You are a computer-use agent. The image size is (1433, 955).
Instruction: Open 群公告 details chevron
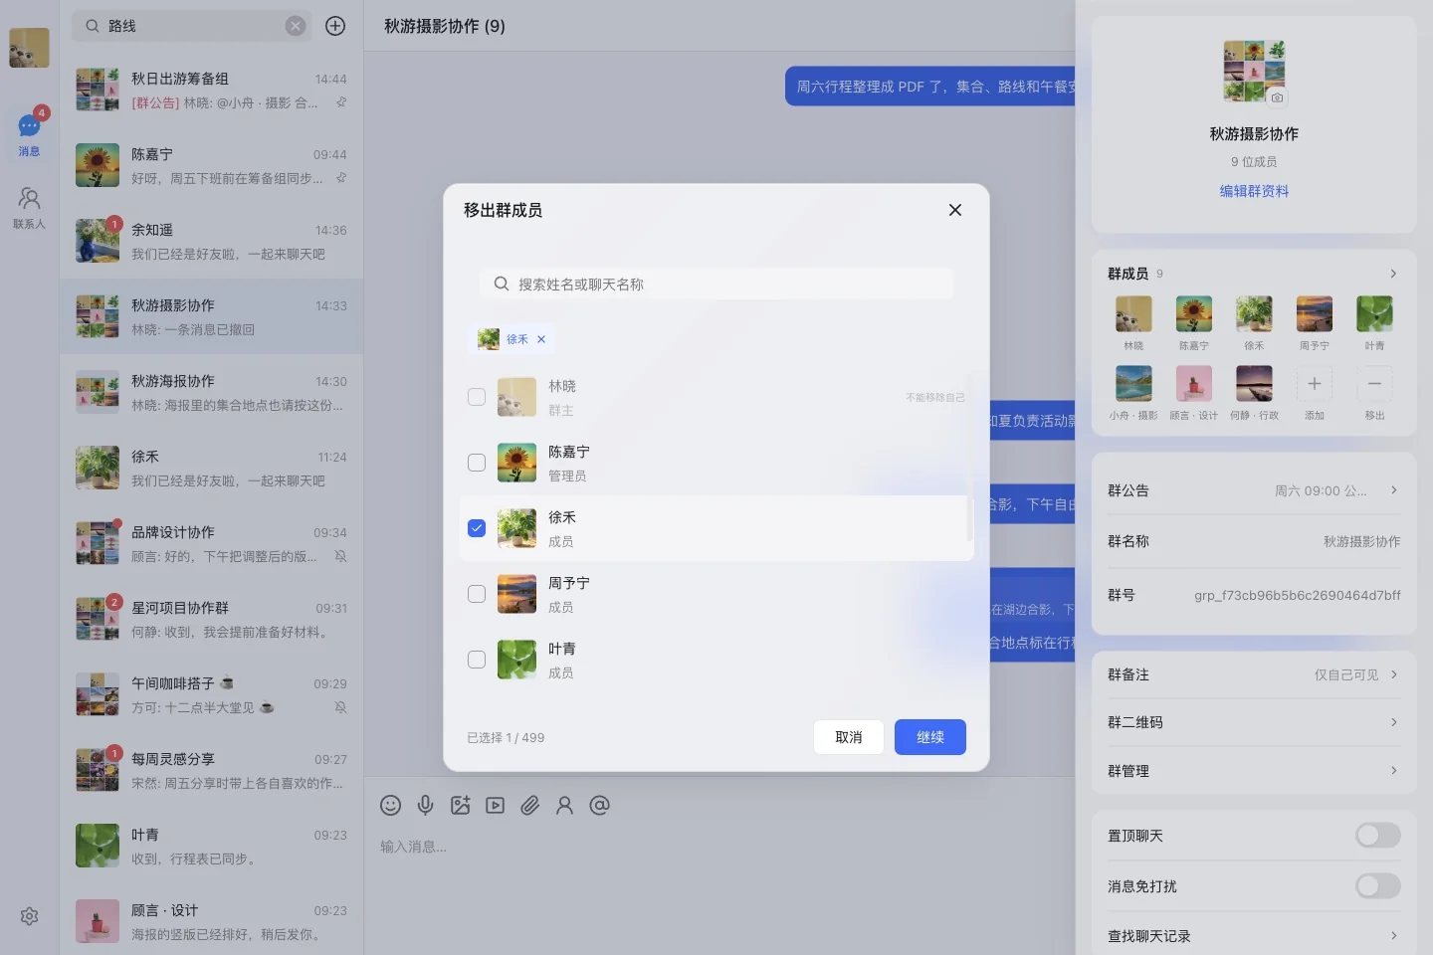pyautogui.click(x=1393, y=490)
